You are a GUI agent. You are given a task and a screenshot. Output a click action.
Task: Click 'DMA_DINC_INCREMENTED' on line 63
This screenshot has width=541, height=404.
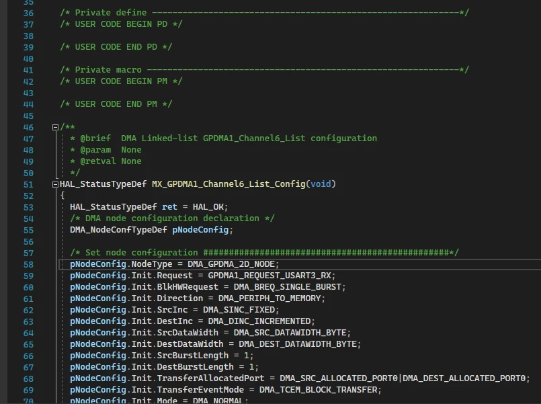click(259, 321)
